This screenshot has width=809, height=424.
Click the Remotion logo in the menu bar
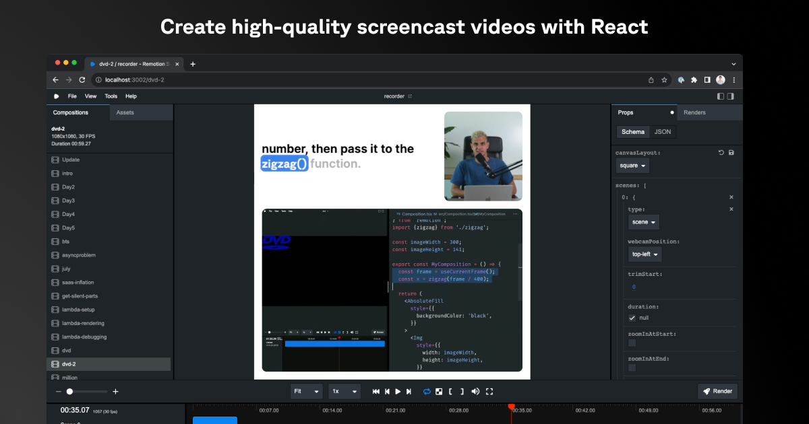coord(57,96)
